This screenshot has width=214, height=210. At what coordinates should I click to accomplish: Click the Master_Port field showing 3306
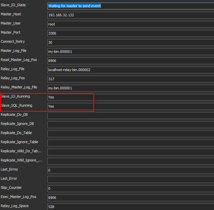coord(130,33)
